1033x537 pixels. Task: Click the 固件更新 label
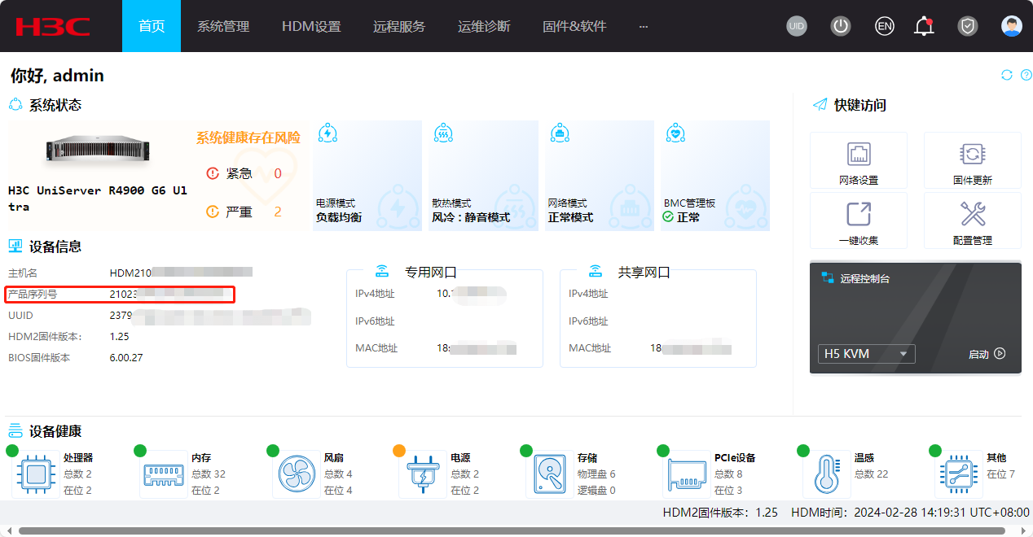pyautogui.click(x=973, y=181)
